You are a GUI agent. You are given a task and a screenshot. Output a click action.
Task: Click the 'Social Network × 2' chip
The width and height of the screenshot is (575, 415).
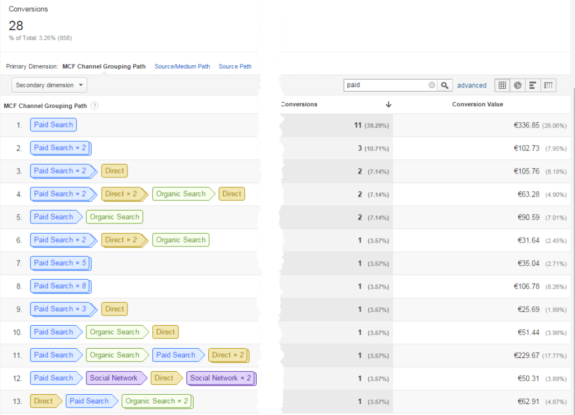[x=220, y=378]
